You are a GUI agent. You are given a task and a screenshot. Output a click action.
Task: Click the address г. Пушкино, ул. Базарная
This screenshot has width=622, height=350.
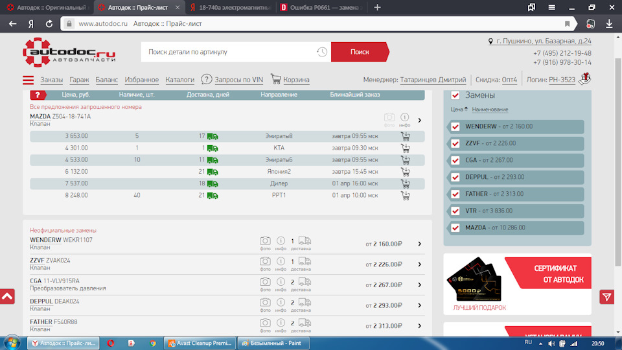[544, 41]
